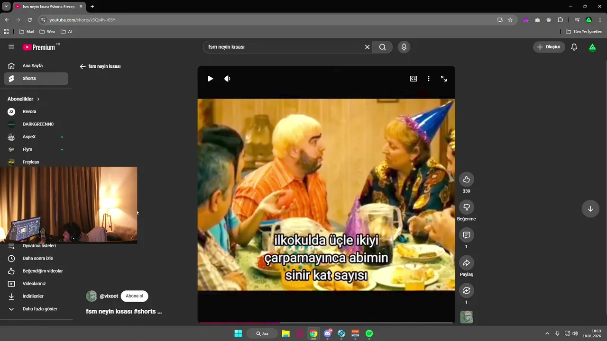Open Videolarınız page
The height and width of the screenshot is (341, 607).
pyautogui.click(x=36, y=283)
